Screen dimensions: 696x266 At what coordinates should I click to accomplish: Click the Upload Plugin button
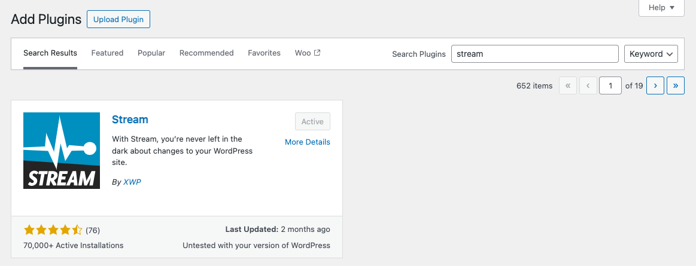(118, 19)
